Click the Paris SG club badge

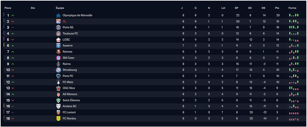[58, 27]
